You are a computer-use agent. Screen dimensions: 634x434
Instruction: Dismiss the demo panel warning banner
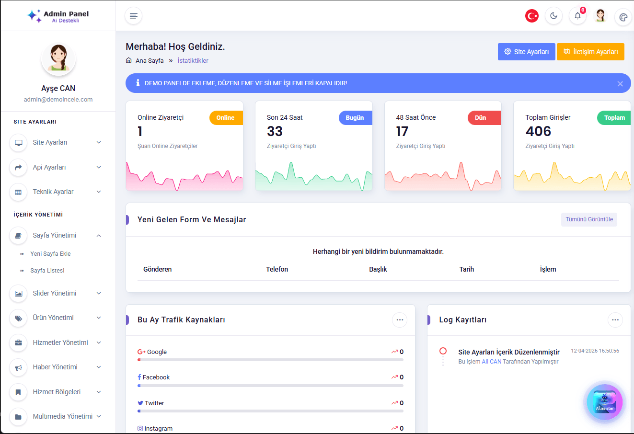coord(620,83)
